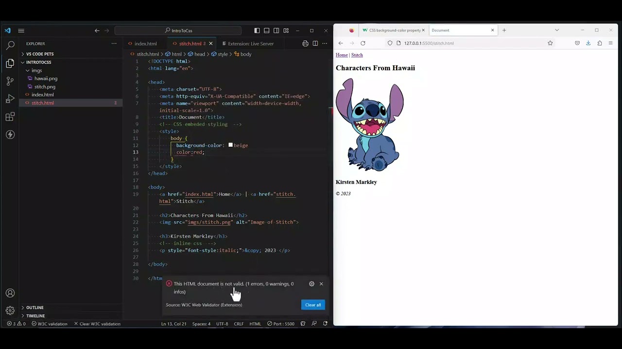Open editor more actions ellipsis
The image size is (622, 349).
click(x=325, y=44)
